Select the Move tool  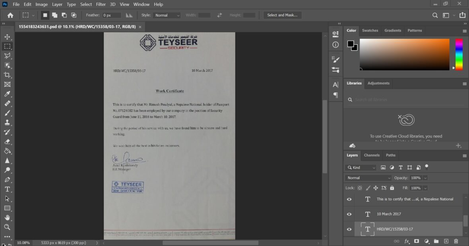7,37
